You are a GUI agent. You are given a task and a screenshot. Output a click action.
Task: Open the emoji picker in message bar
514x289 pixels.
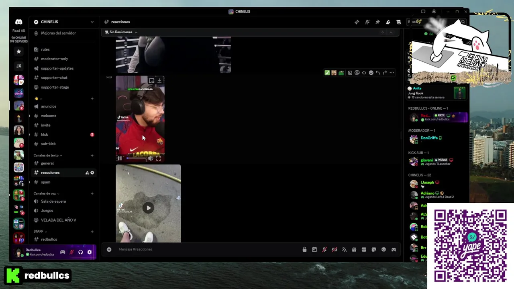click(383, 249)
